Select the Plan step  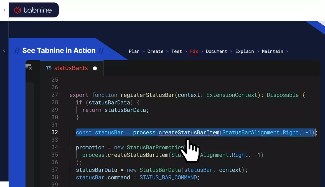click(x=134, y=51)
